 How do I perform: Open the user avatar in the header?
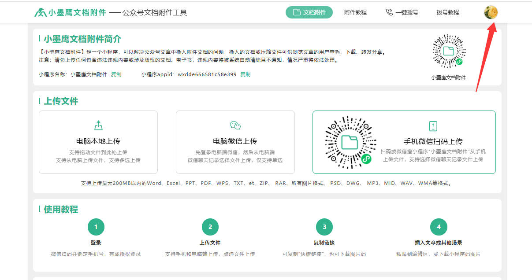(491, 12)
